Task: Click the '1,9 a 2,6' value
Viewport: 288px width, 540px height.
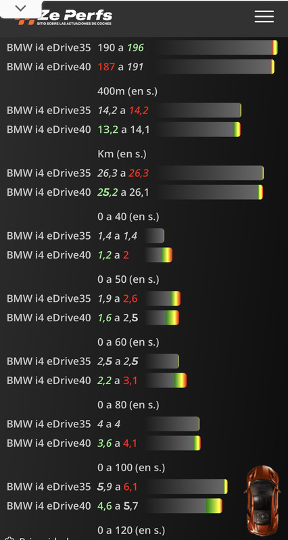Action: (117, 298)
